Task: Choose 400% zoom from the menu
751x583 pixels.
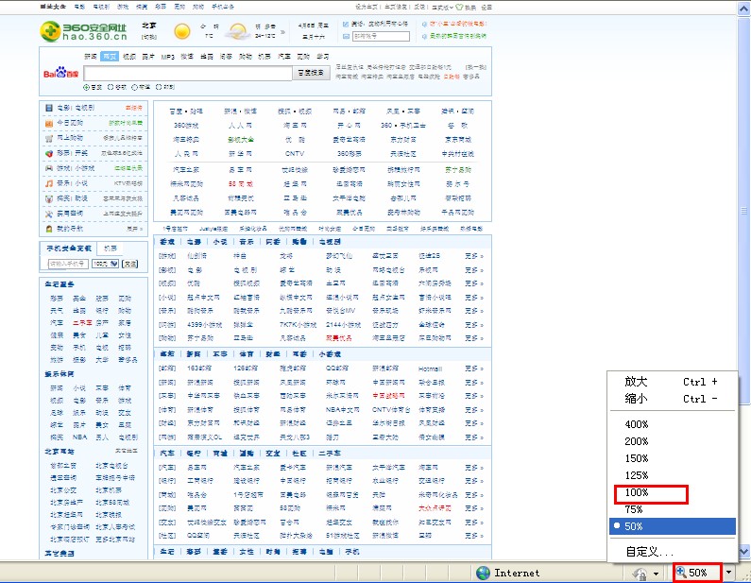Action: (638, 424)
